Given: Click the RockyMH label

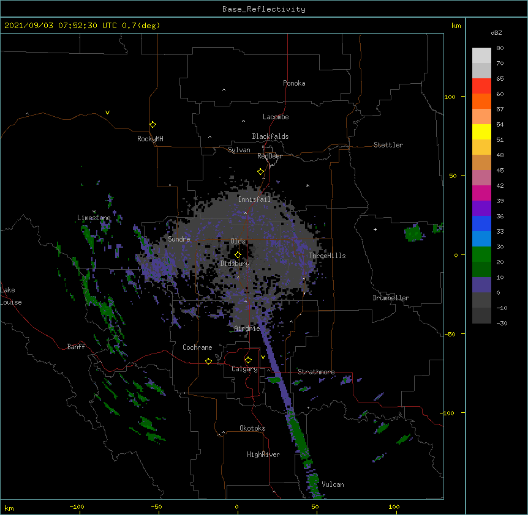Looking at the screenshot, I should [x=150, y=139].
